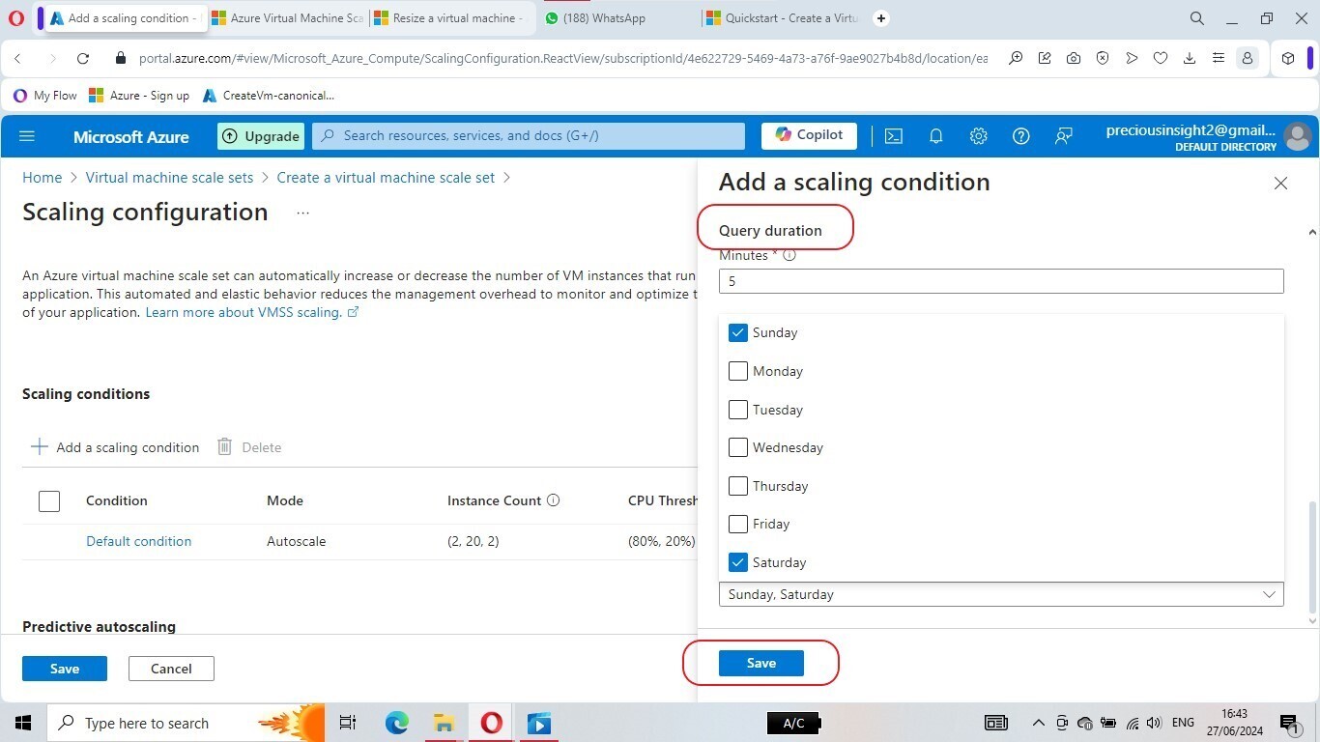Viewport: 1320px width, 742px height.
Task: Go back to the previous page
Action: click(17, 58)
